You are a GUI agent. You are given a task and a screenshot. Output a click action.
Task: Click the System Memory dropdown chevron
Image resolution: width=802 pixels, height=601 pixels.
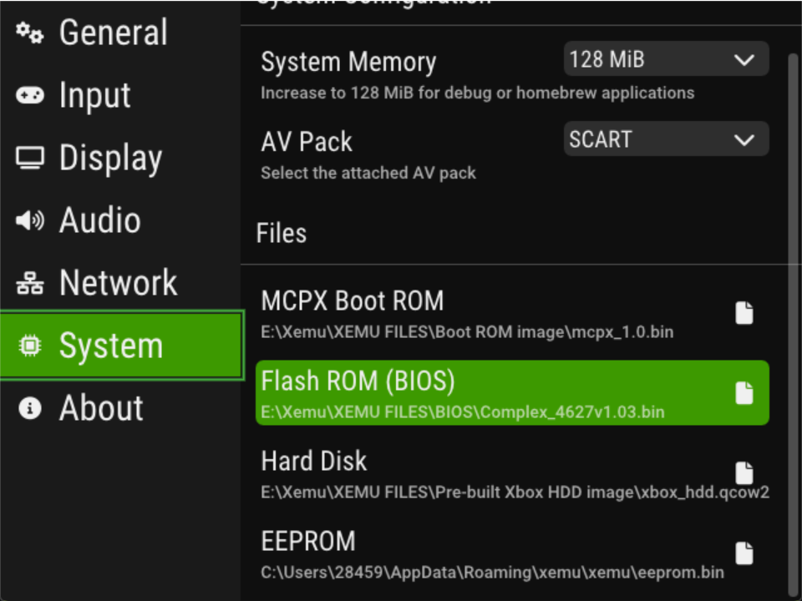coord(744,60)
